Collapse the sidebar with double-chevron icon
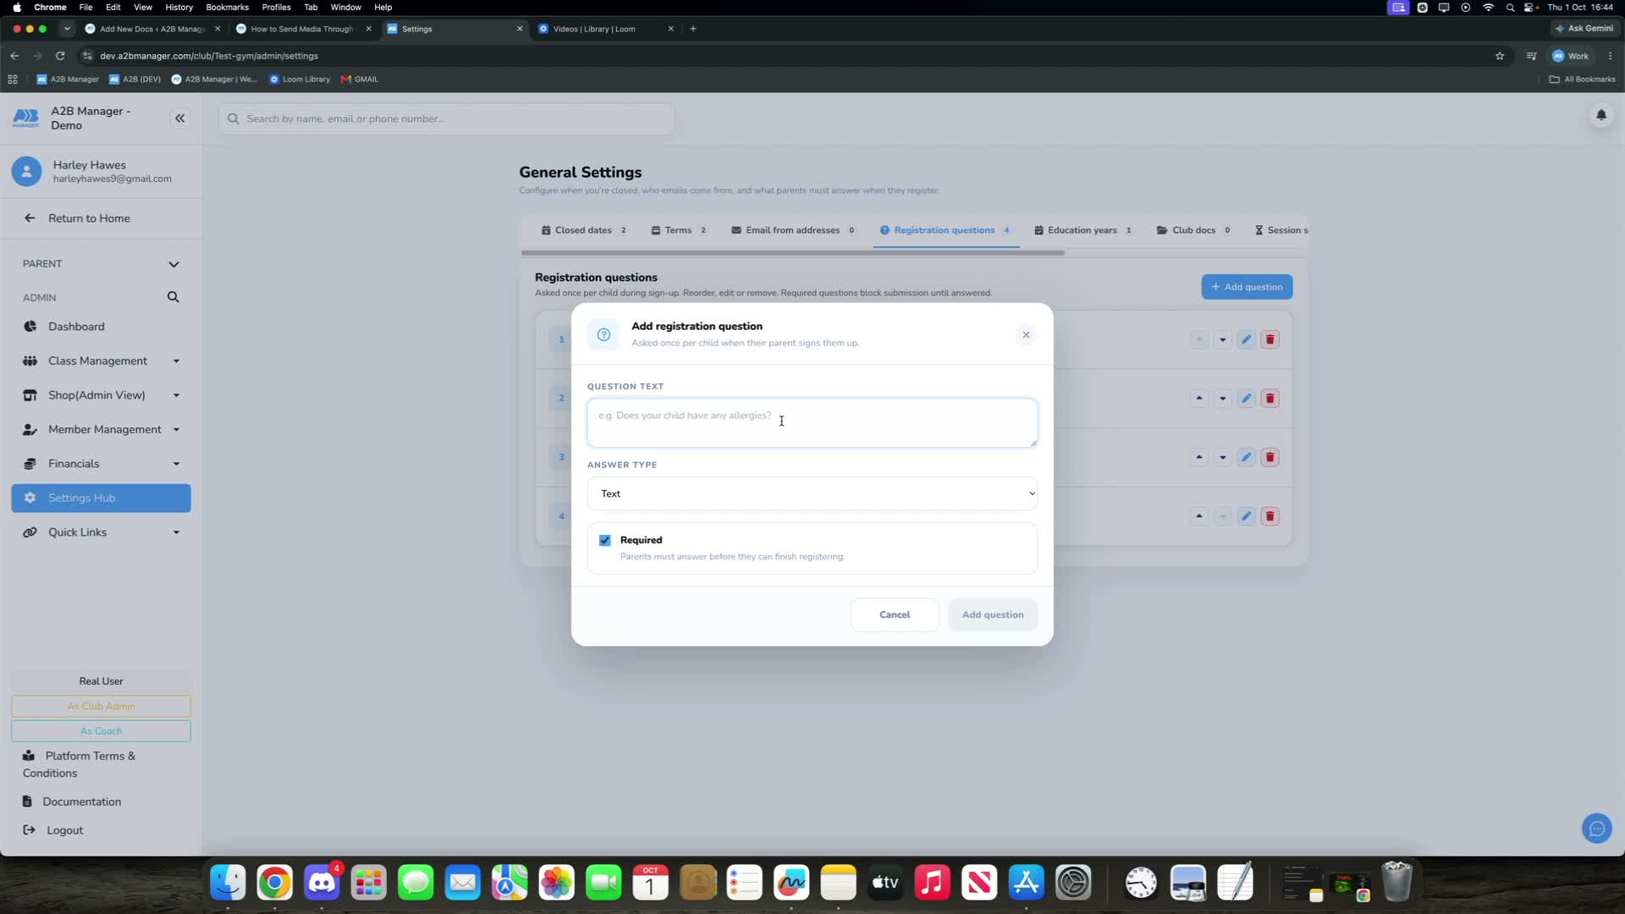 pyautogui.click(x=179, y=118)
